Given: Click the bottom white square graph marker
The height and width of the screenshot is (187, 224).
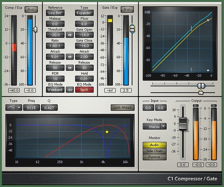Looking at the screenshot, I should [208, 70].
